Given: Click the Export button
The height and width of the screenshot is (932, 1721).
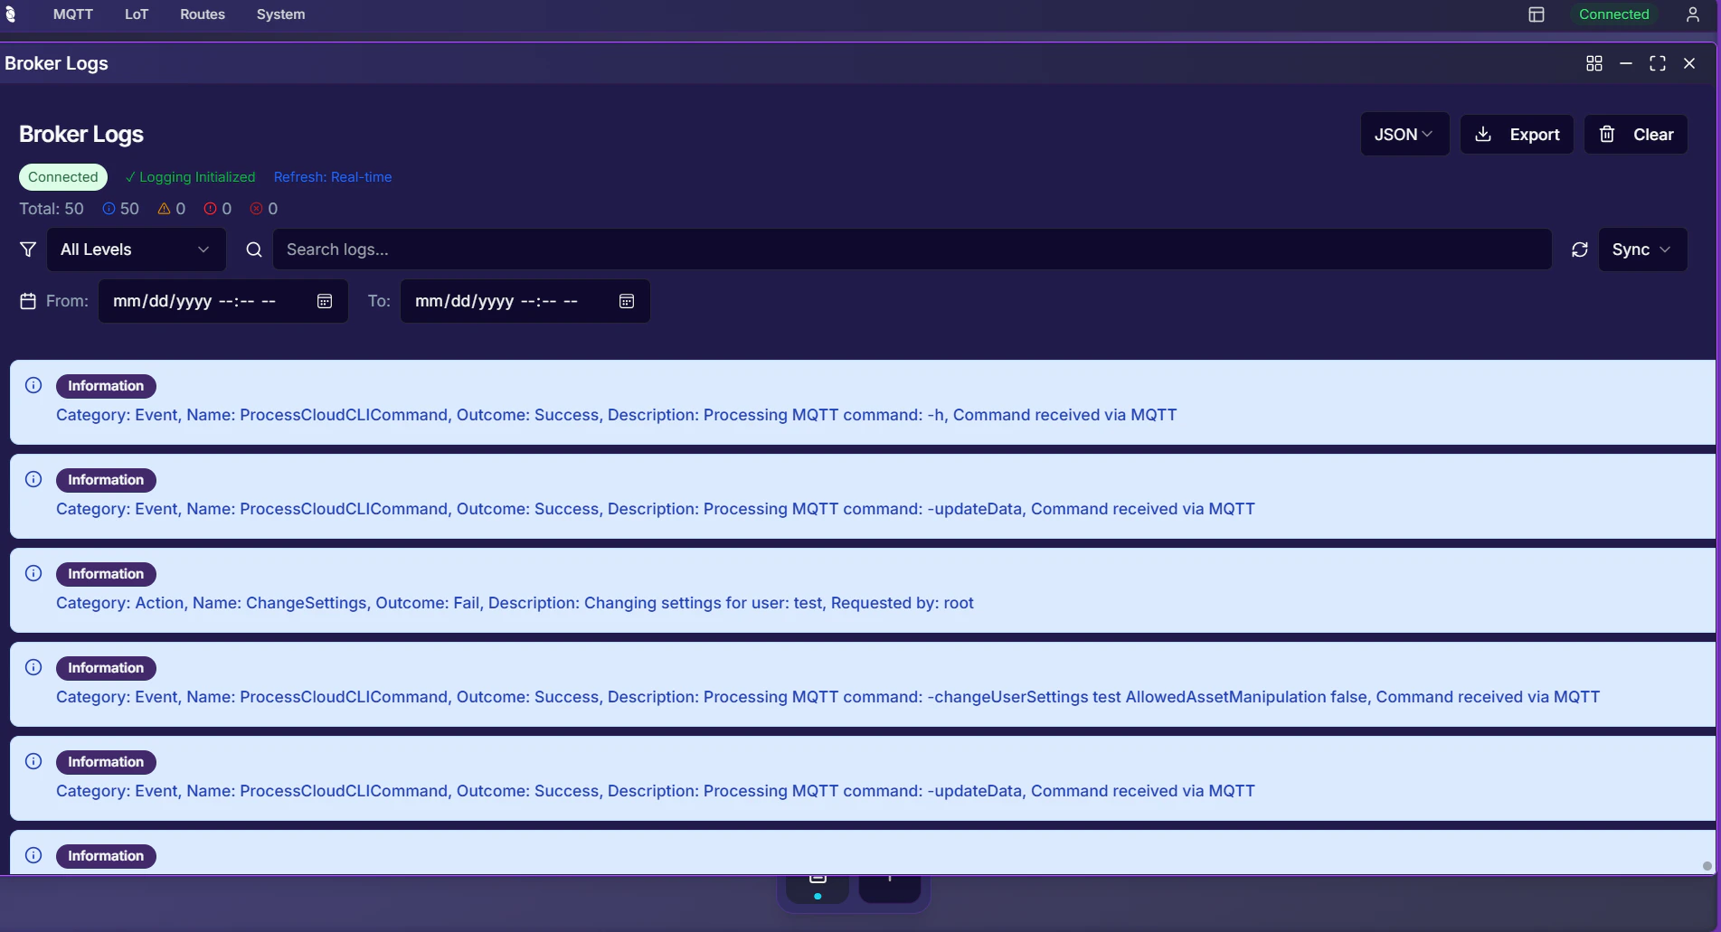Looking at the screenshot, I should (1517, 134).
